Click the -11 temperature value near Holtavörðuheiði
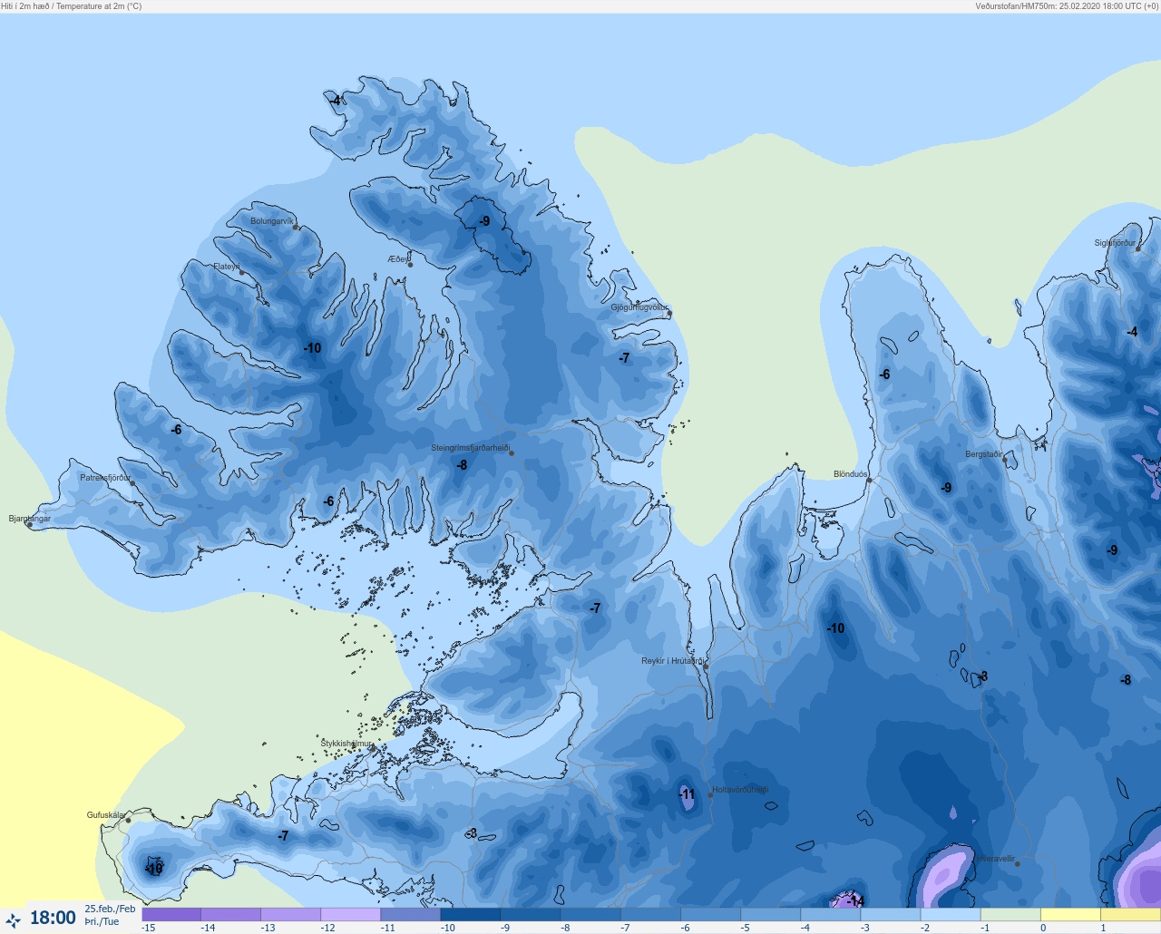 pos(687,794)
